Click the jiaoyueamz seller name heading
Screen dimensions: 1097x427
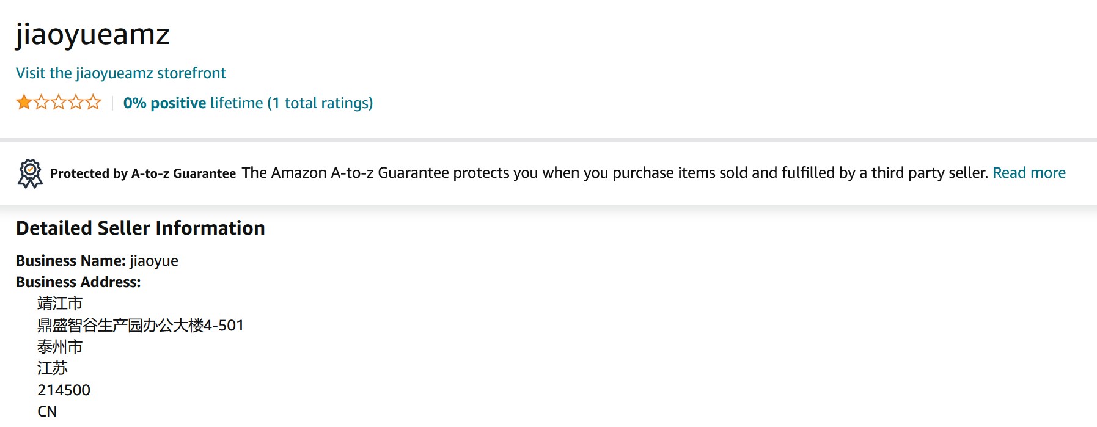[x=92, y=34]
